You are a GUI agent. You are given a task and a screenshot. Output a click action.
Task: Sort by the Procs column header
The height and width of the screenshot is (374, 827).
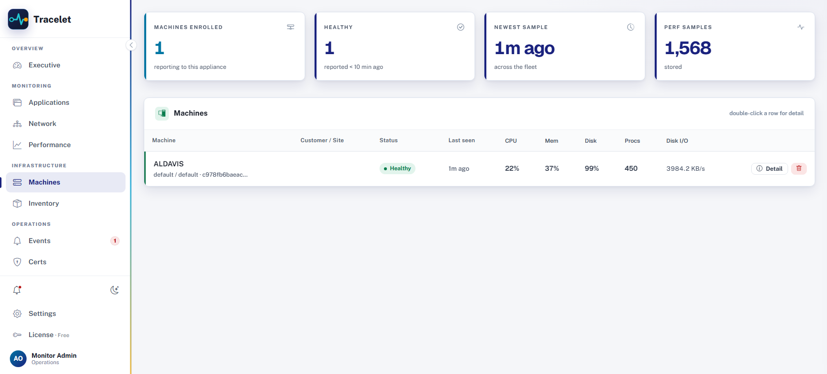click(x=633, y=141)
